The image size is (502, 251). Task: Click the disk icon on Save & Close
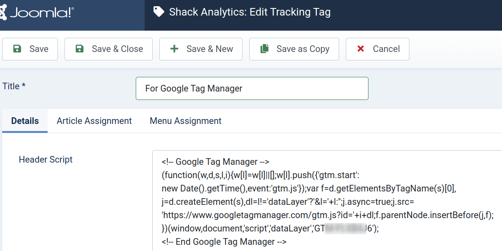79,49
